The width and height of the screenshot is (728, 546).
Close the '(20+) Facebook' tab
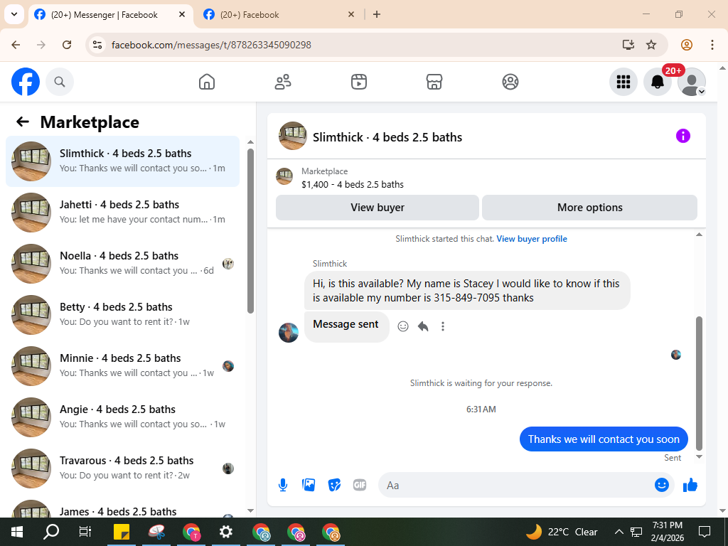click(x=351, y=15)
